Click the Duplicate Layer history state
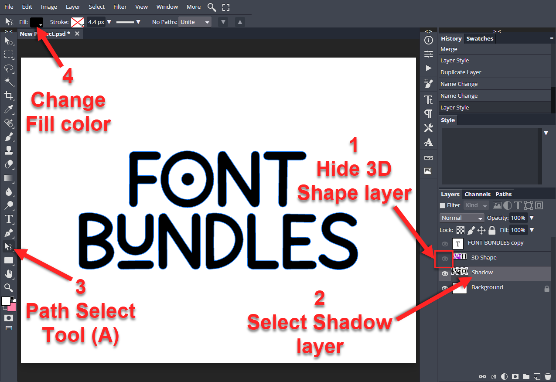The width and height of the screenshot is (556, 382). 495,72
